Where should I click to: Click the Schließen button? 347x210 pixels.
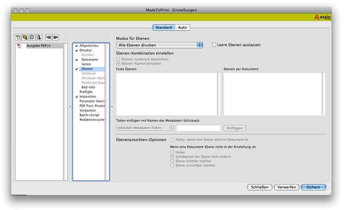[x=260, y=187]
